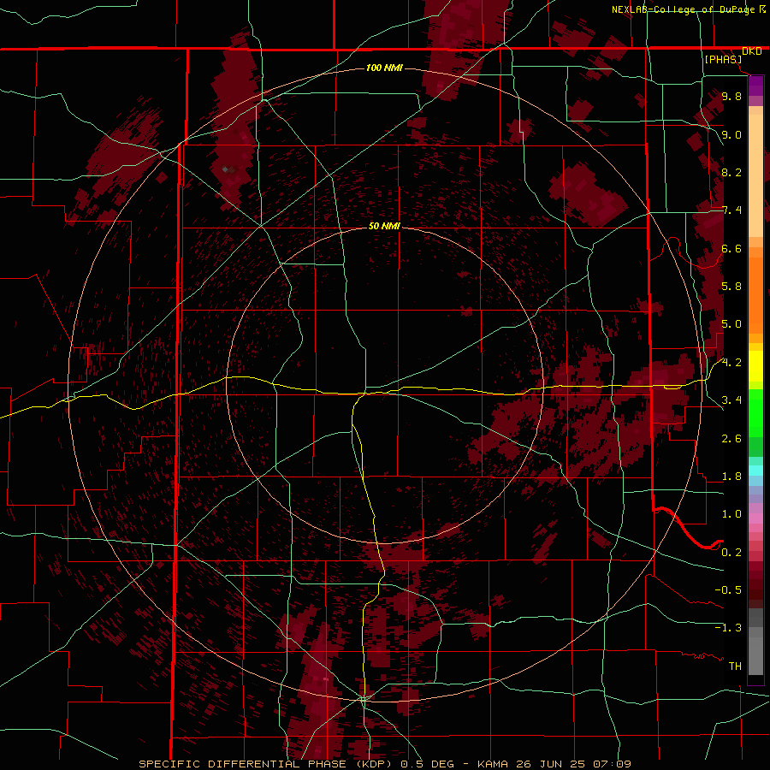Click the NEXLAB-College of DuPage watermark text

click(688, 9)
